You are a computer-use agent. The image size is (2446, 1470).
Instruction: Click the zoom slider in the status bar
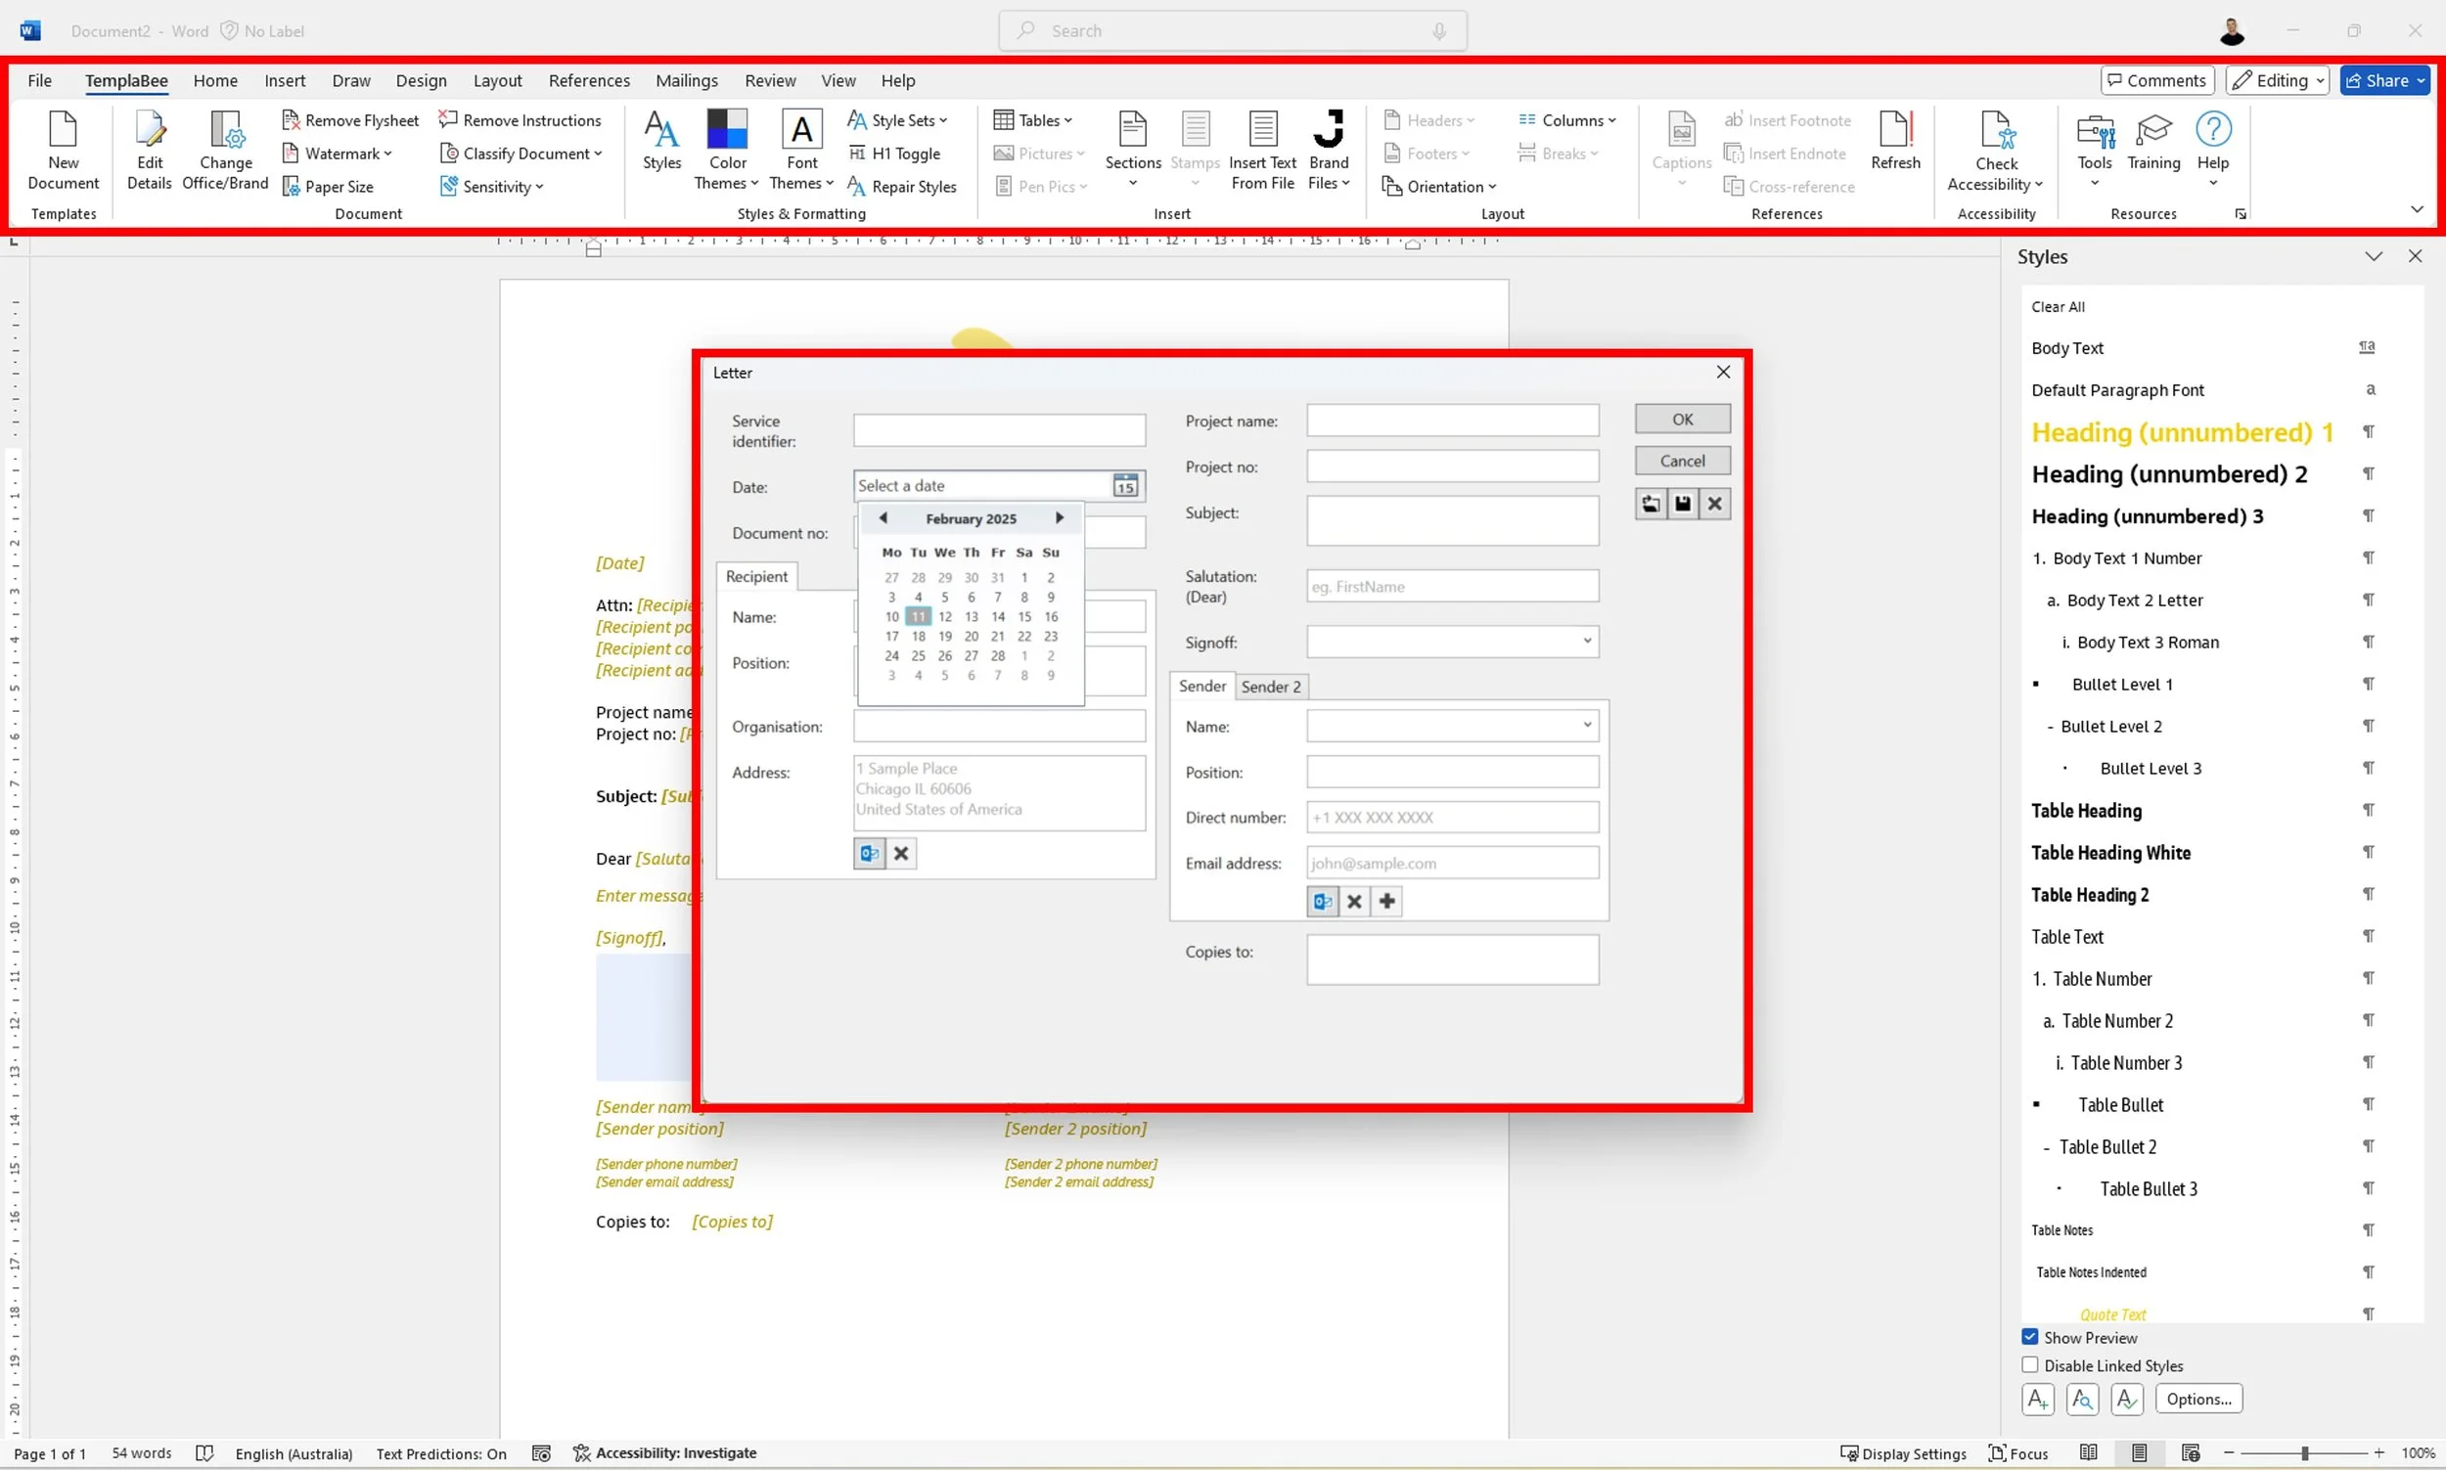tap(2303, 1453)
